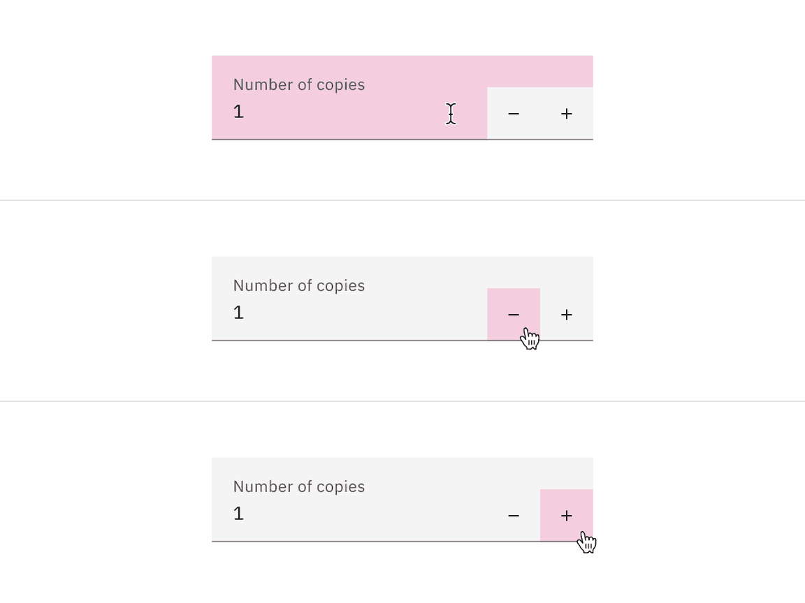Select the middle number input text area
Image resolution: width=805 pixels, height=603 pixels.
pyautogui.click(x=314, y=312)
